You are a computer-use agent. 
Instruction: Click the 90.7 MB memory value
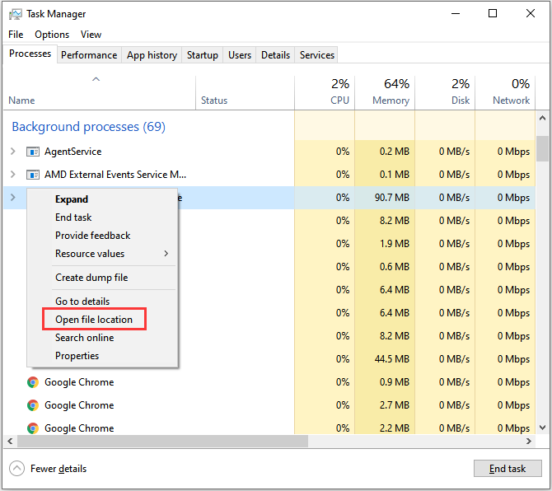coord(392,198)
